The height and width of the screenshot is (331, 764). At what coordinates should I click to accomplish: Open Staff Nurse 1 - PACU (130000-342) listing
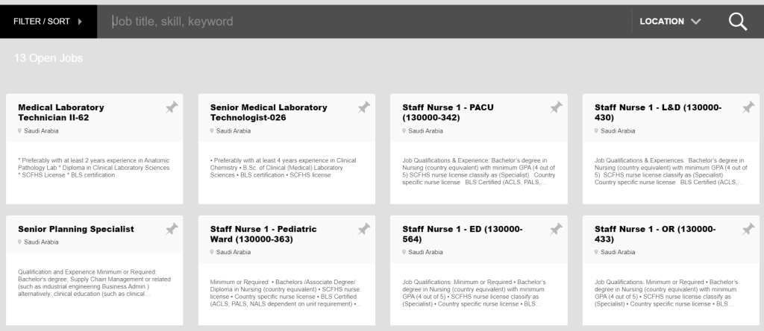448,112
